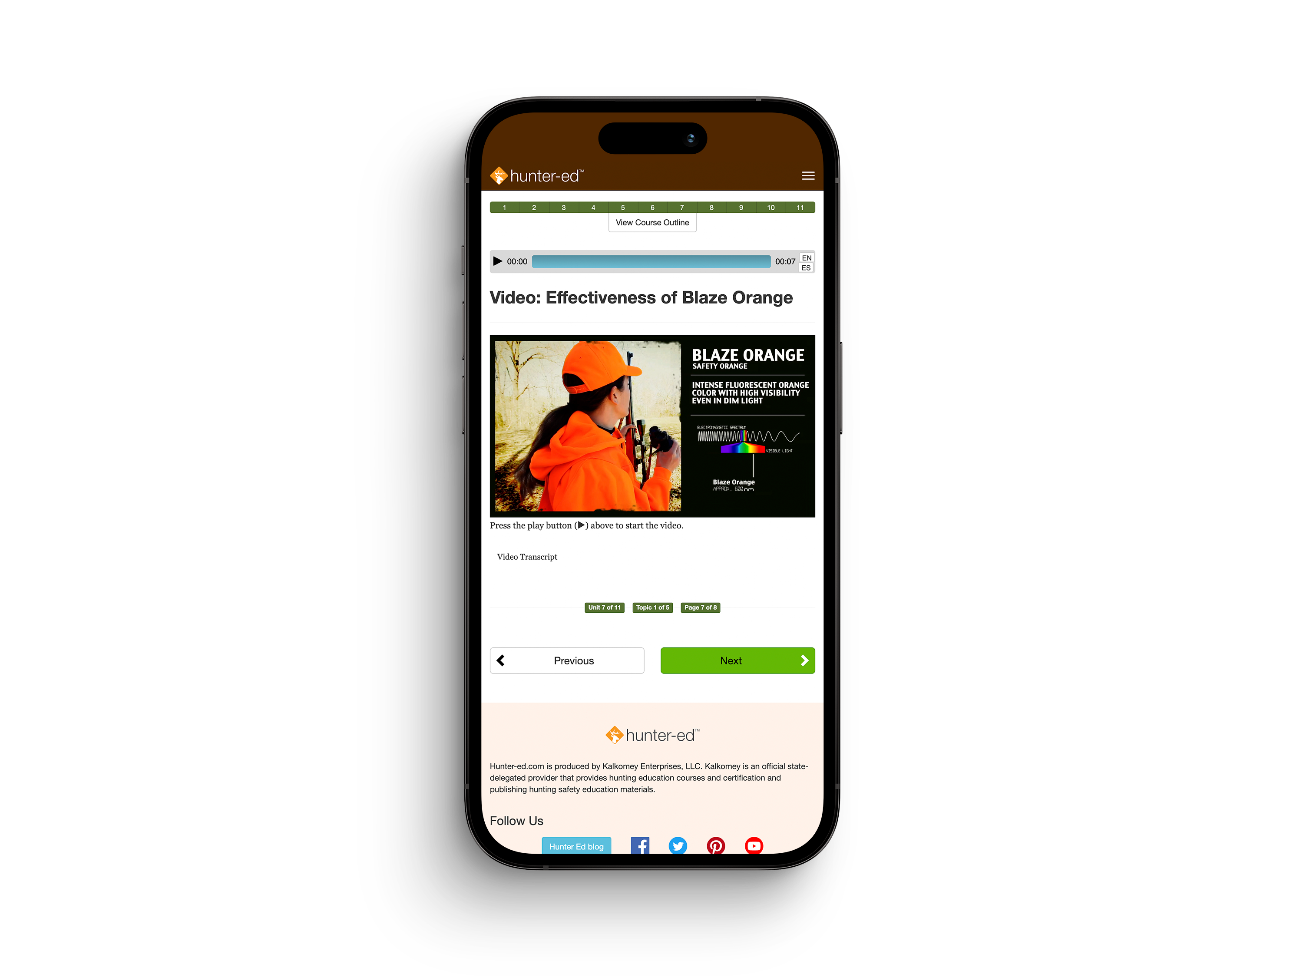Screen dimensions: 1303x977
Task: Click the Facebook social icon
Action: coord(639,845)
